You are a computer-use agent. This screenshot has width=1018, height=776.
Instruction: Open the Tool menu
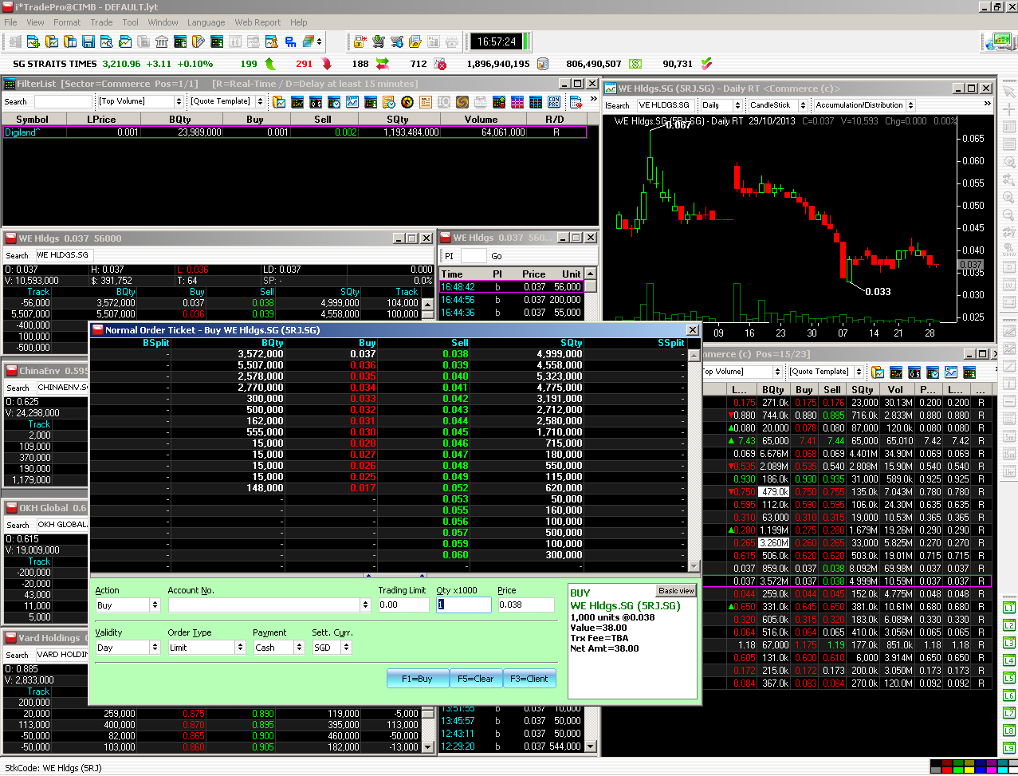coord(130,22)
